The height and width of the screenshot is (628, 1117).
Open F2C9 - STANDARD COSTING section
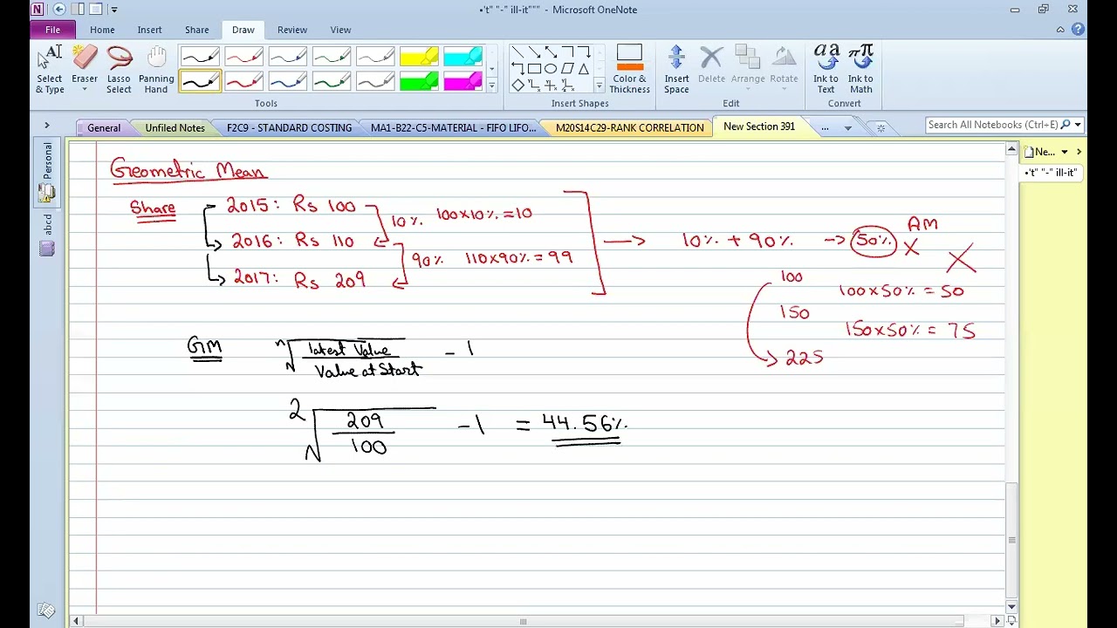289,127
